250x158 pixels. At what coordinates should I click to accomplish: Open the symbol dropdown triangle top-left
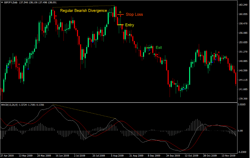tap(2, 2)
